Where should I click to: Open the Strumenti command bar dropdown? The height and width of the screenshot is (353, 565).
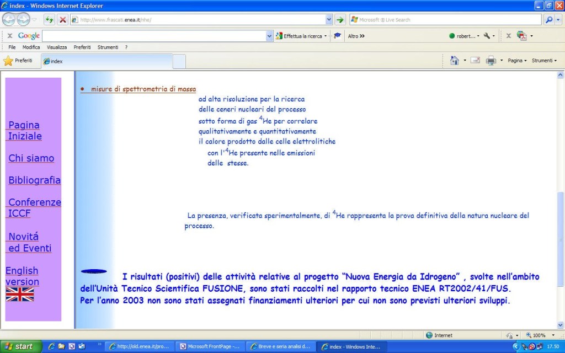[544, 61]
